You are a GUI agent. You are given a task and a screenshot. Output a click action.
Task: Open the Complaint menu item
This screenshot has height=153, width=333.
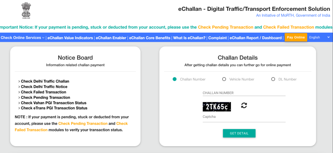[x=217, y=38]
